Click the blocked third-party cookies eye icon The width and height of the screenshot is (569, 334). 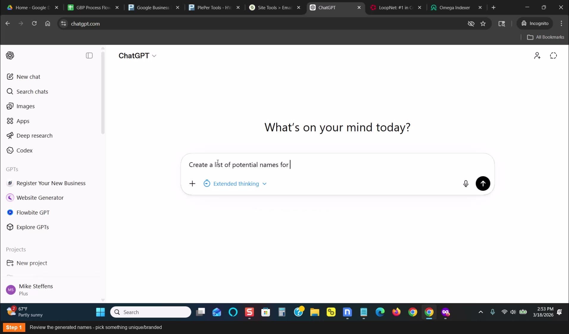point(471,24)
